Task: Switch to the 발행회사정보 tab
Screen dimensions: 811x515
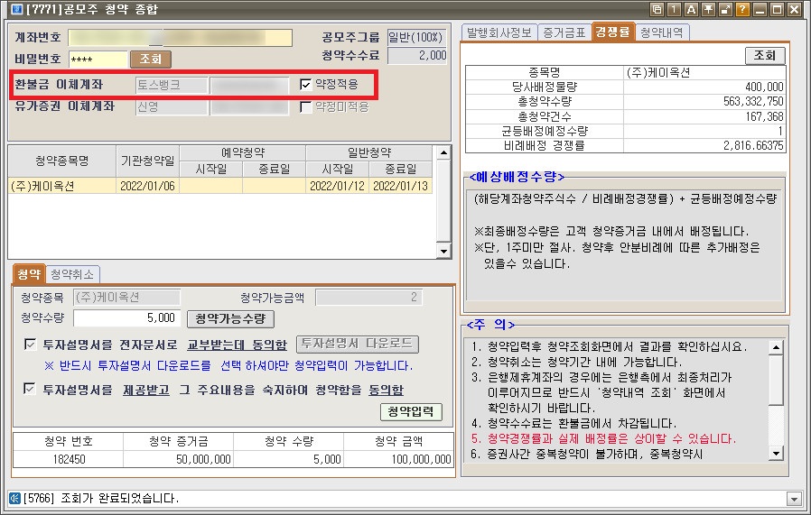Action: coord(499,32)
